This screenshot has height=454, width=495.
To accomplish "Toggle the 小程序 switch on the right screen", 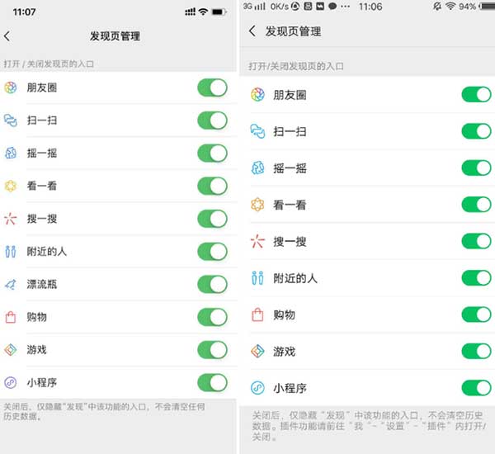I will tap(476, 388).
